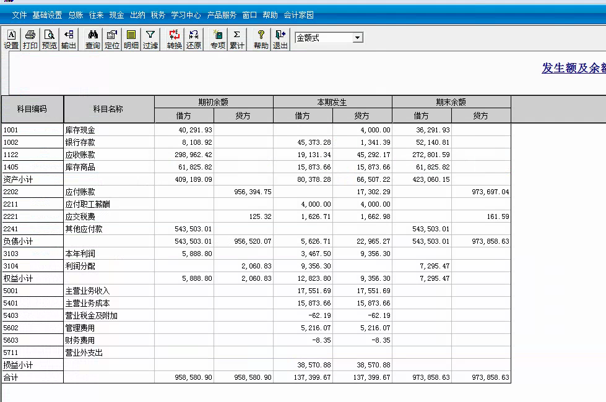
Task: Click the value 298,962.42
Action: pyautogui.click(x=193, y=155)
